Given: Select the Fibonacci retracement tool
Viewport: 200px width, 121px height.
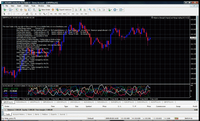Looking at the screenshot, I should [x=31, y=14].
